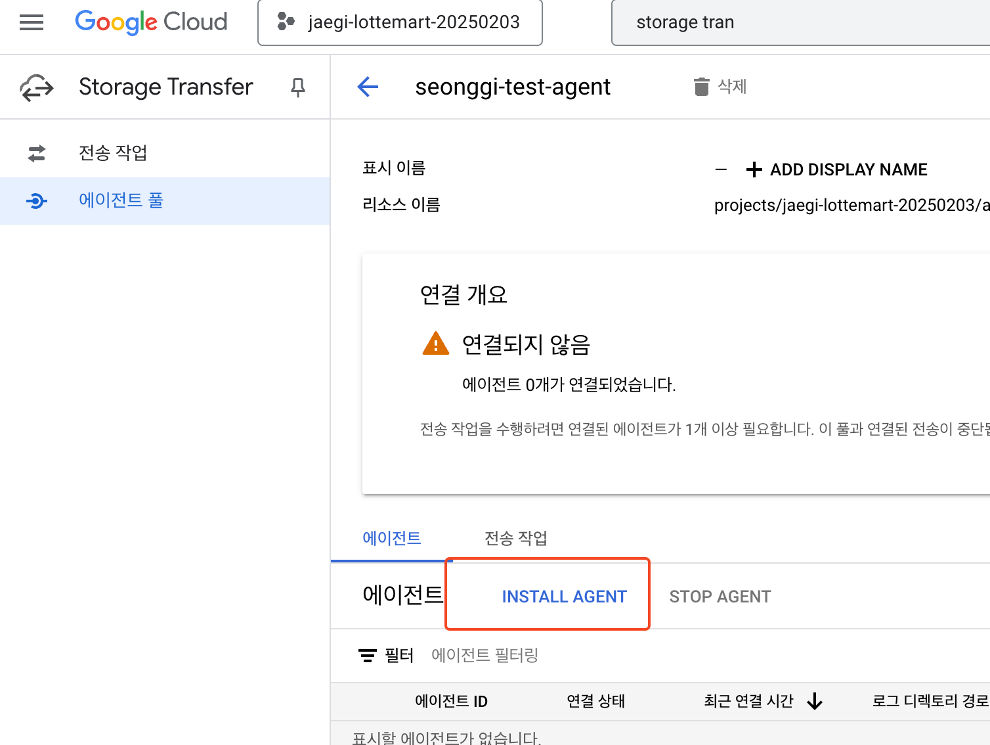The image size is (990, 745).
Task: Click the 연결 개요 heading
Action: (x=463, y=294)
